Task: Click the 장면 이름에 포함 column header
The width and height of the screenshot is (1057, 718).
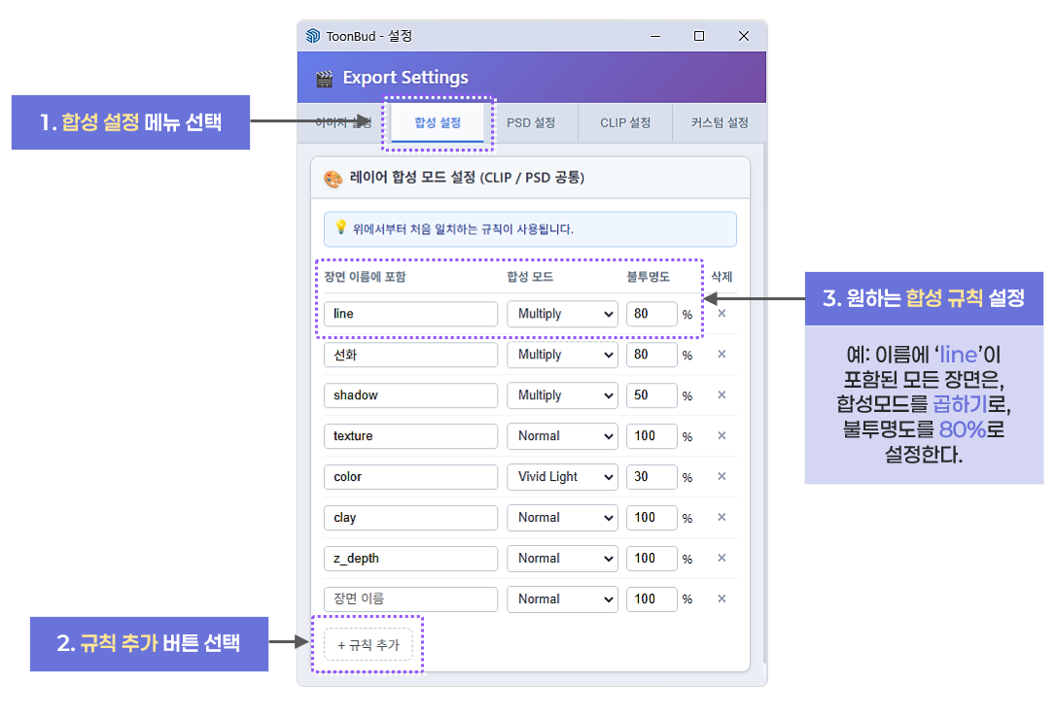Action: 365,276
